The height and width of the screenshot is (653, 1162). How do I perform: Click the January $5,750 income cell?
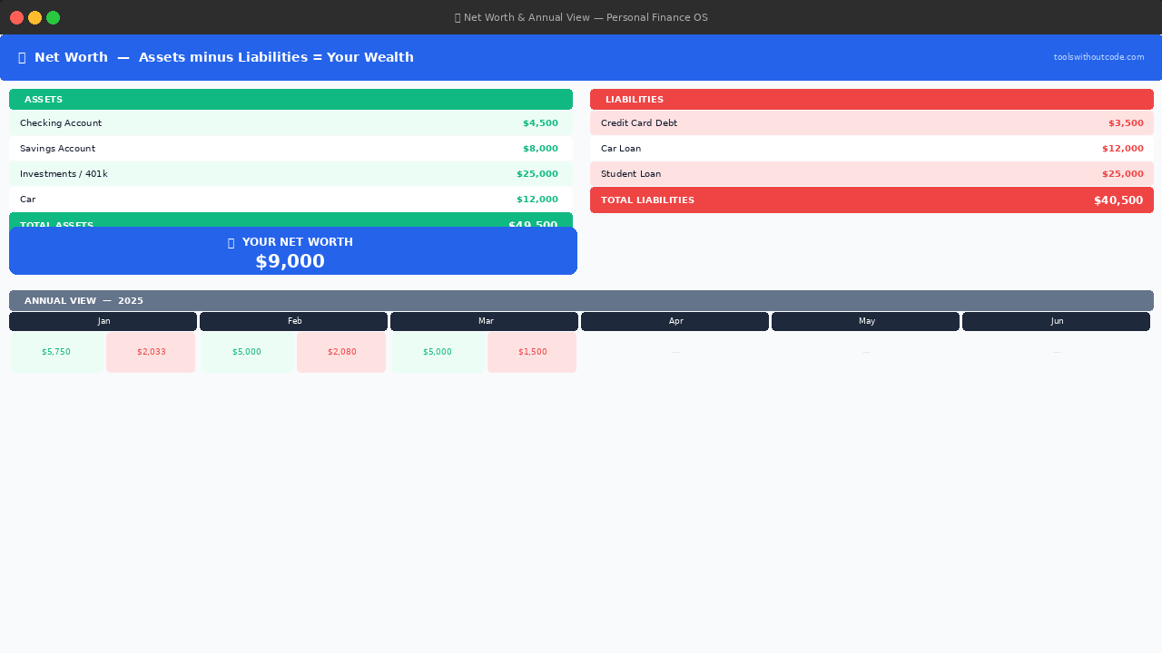pyautogui.click(x=56, y=352)
